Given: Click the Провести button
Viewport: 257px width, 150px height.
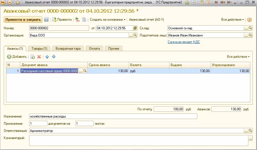Looking at the screenshot, I should [x=62, y=20].
